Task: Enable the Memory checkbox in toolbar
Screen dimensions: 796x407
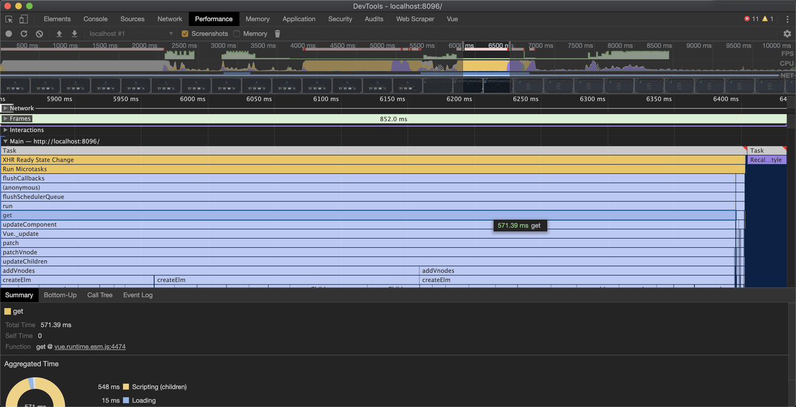Action: tap(236, 34)
